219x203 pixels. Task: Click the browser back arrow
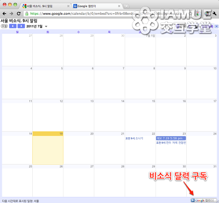[x=4, y=13]
